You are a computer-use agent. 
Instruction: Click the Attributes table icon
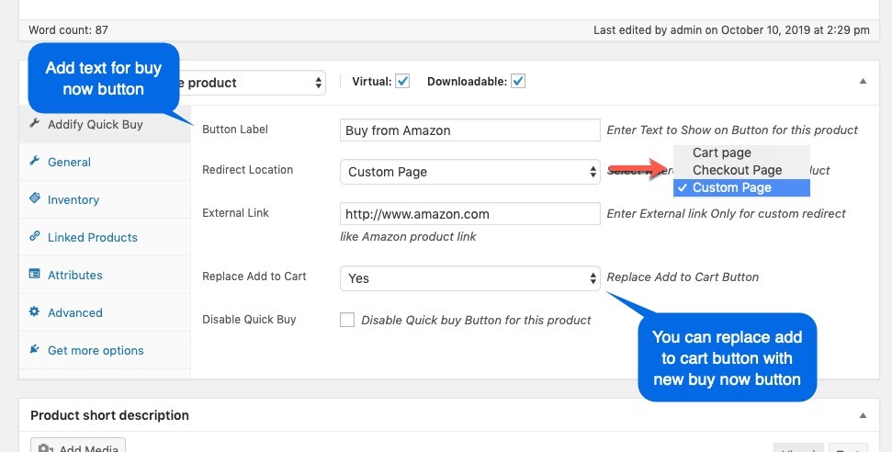(35, 275)
